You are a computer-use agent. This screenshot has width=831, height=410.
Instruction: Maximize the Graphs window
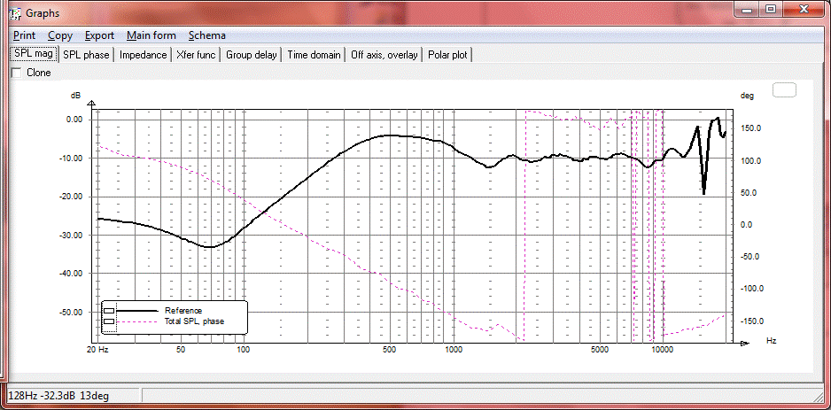[x=771, y=9]
